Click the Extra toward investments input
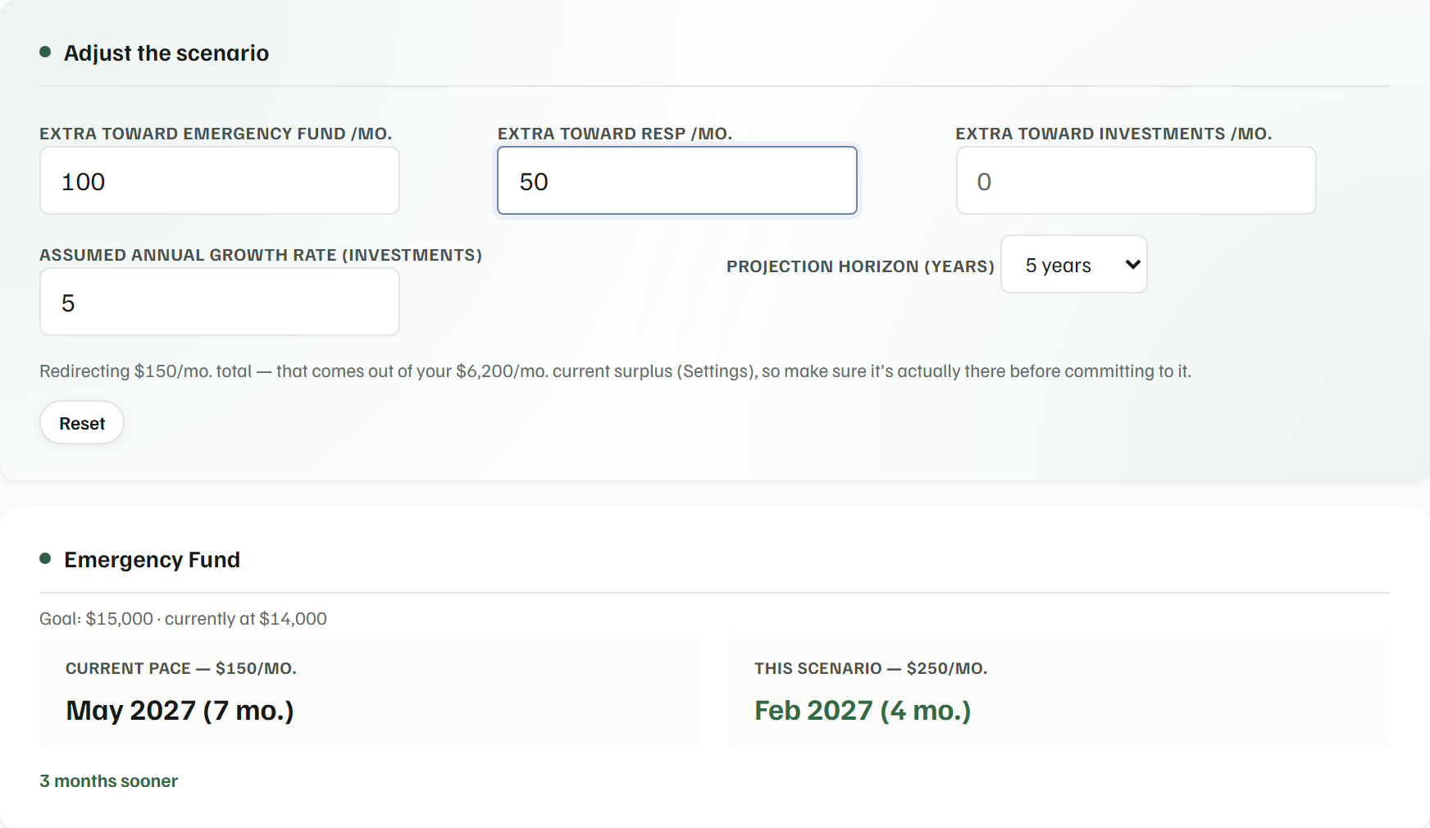1430x828 pixels. [x=1136, y=180]
